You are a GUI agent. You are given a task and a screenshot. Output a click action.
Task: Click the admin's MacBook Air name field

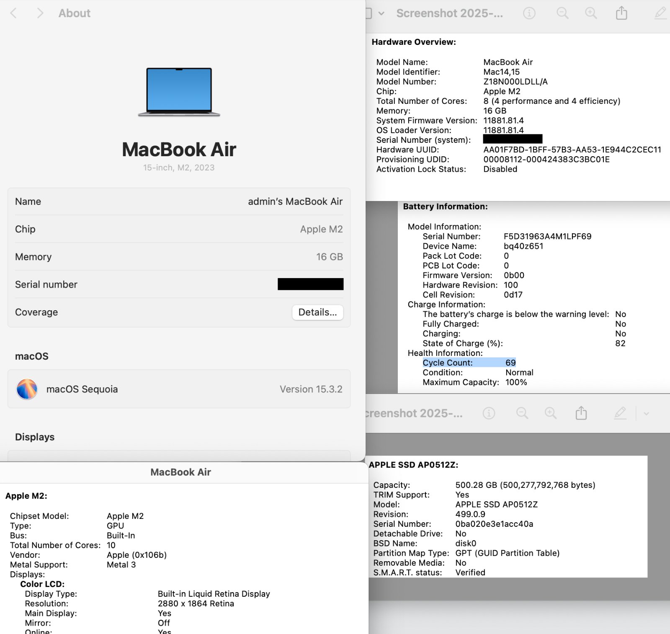point(295,201)
